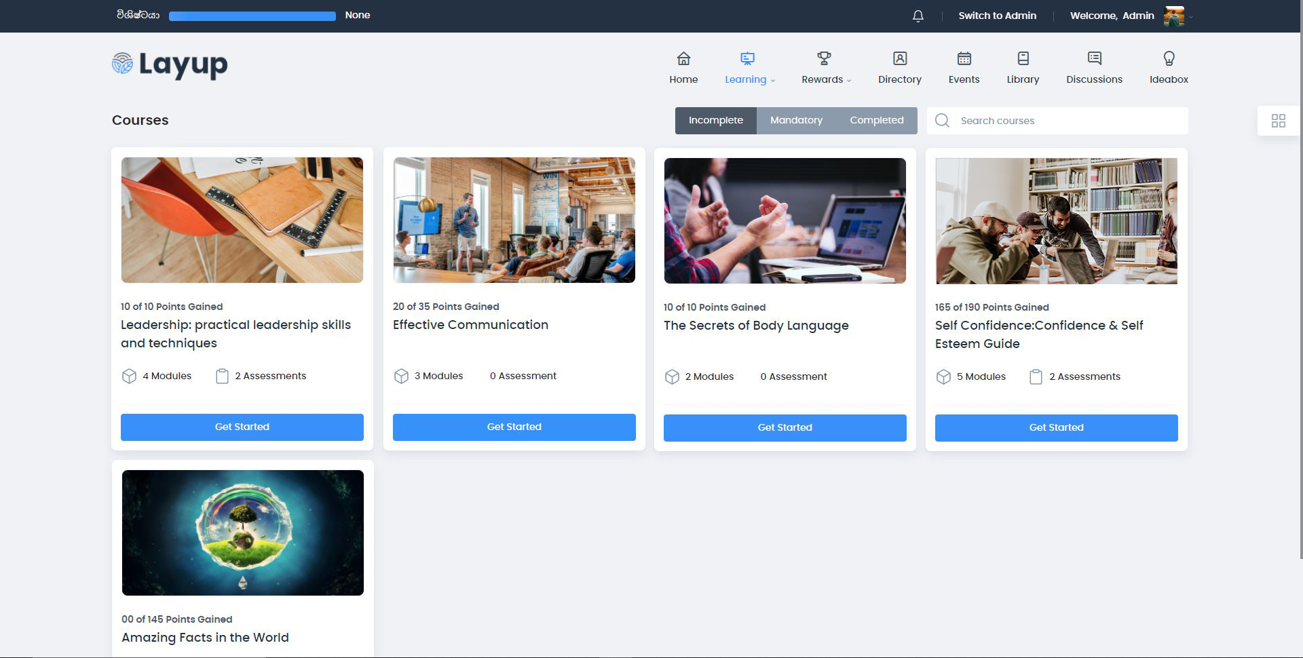Open the Home navigation icon
This screenshot has height=658, width=1303.
coord(683,59)
